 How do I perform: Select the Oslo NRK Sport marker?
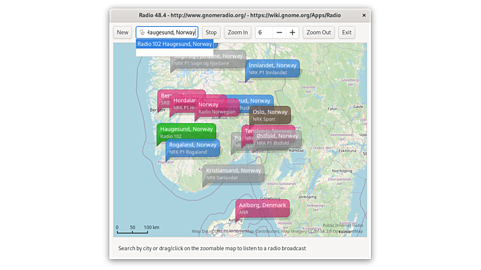(270, 115)
